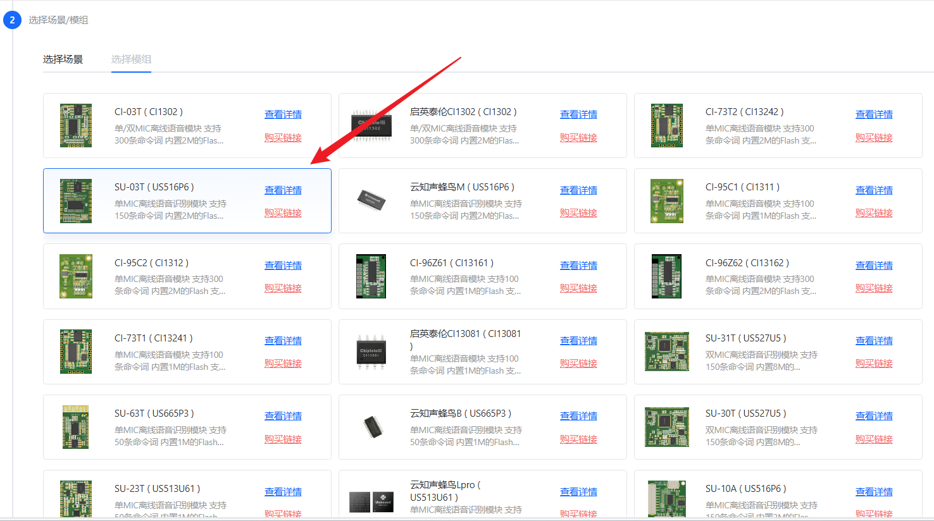The height and width of the screenshot is (521, 934).
Task: Pick the SU-31T module board image
Action: (x=667, y=352)
